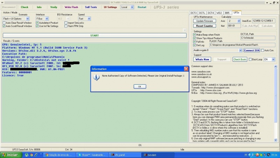This screenshot has width=280, height=158.
Task: Click the Check toolbar button
Action: pyautogui.click(x=24, y=7)
